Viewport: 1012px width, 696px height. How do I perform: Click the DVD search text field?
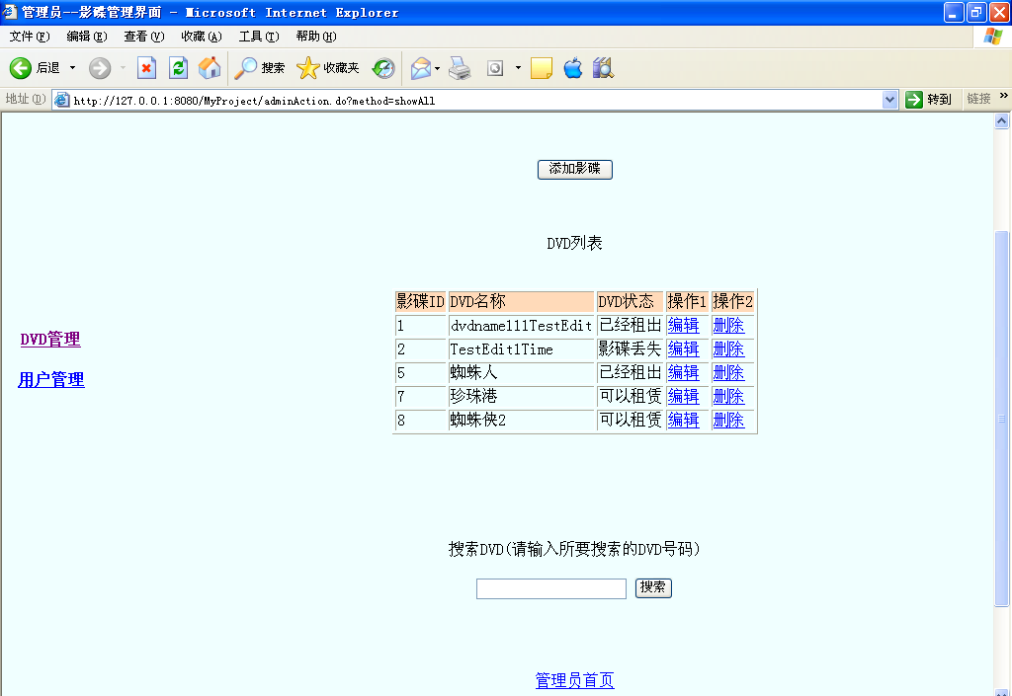550,588
